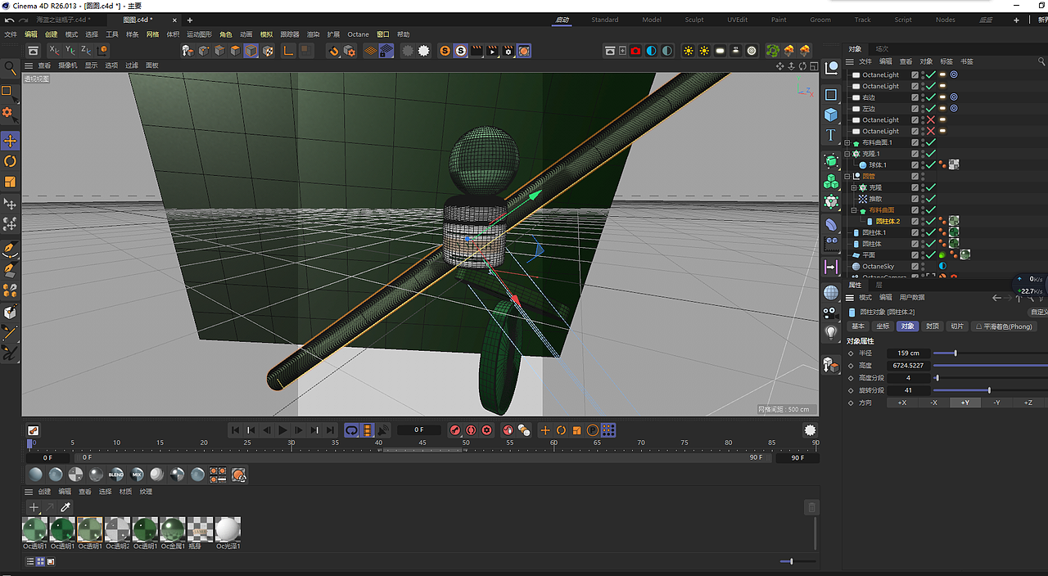Select the Move tool in left toolbar
This screenshot has height=576, width=1048.
tap(10, 141)
